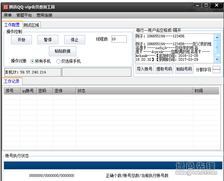The height and width of the screenshot is (181, 224).
Task: Click the 密码 column header
Action: coord(45,91)
